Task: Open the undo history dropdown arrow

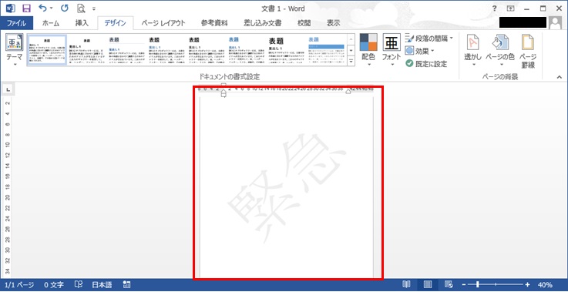Action: coord(51,8)
